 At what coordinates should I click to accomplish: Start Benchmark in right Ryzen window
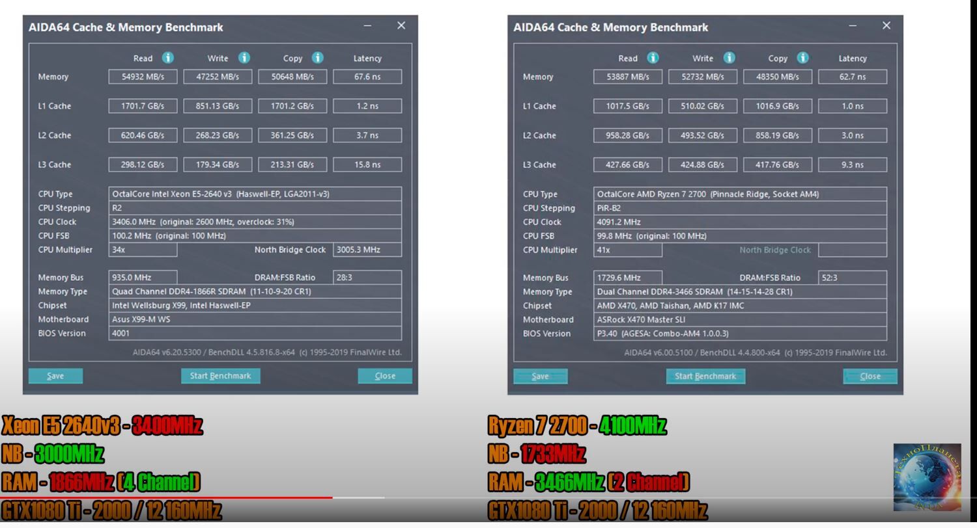[705, 376]
